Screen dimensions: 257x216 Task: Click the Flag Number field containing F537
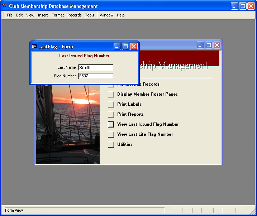click(x=96, y=76)
